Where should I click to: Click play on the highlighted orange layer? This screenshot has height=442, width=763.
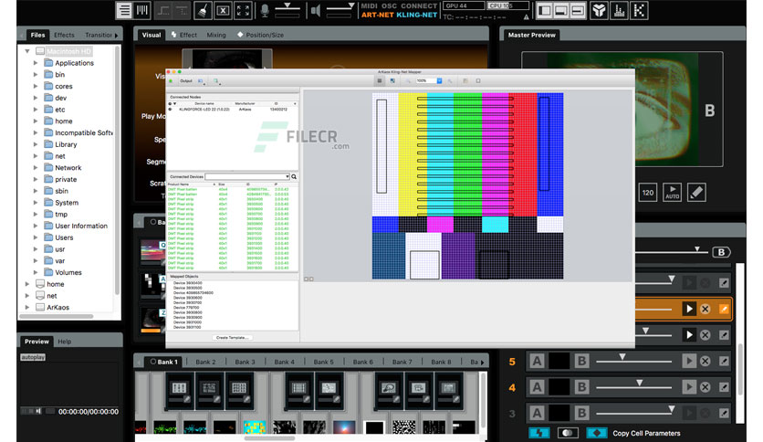pos(688,309)
